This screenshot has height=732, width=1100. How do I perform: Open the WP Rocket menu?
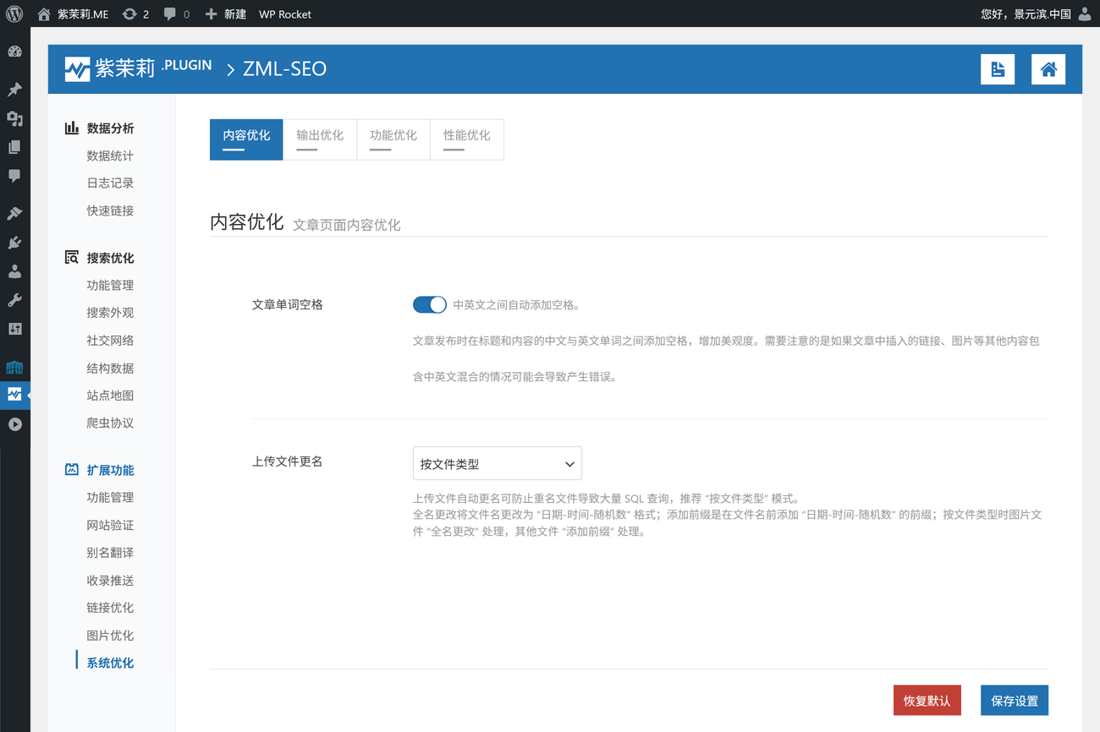(285, 14)
